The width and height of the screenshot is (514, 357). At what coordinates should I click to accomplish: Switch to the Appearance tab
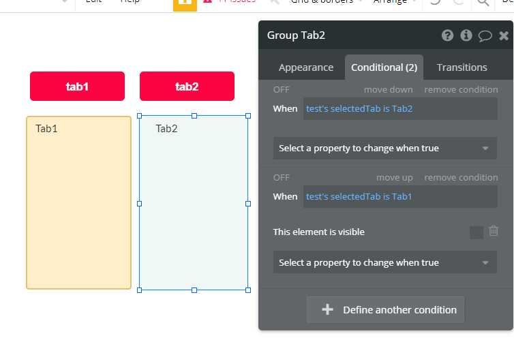coord(306,67)
